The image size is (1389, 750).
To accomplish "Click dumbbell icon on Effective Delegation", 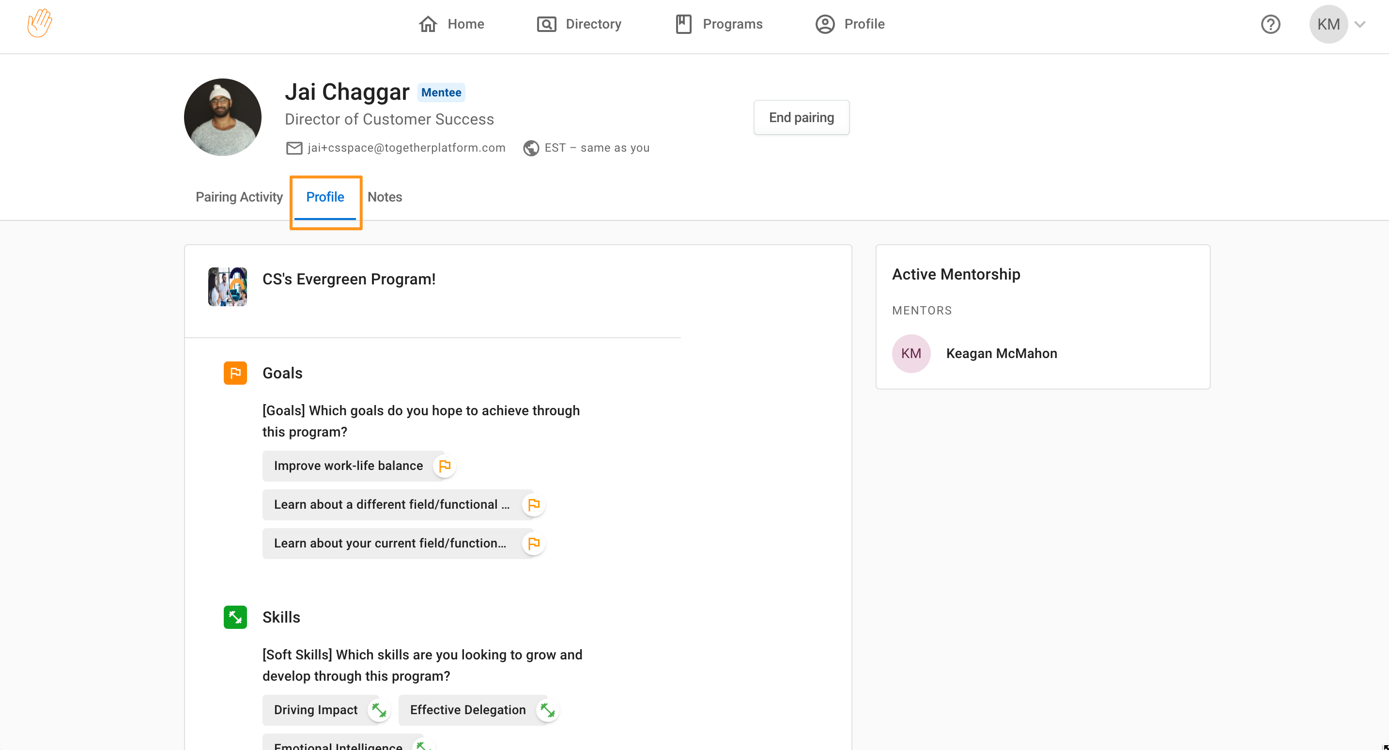I will point(547,710).
